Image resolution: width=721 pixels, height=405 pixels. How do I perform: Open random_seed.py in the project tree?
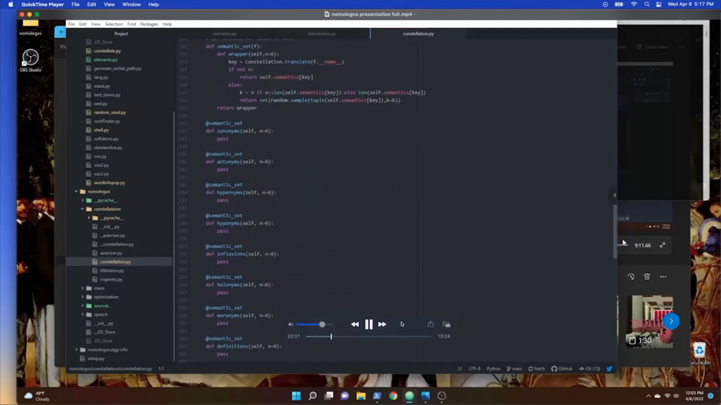(x=109, y=112)
